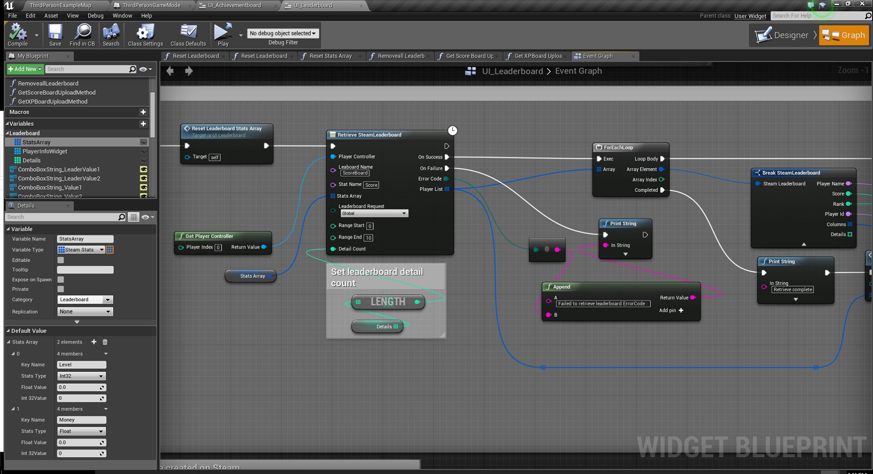Click the Add New button in My Blueprint
This screenshot has height=474, width=873.
click(x=24, y=69)
